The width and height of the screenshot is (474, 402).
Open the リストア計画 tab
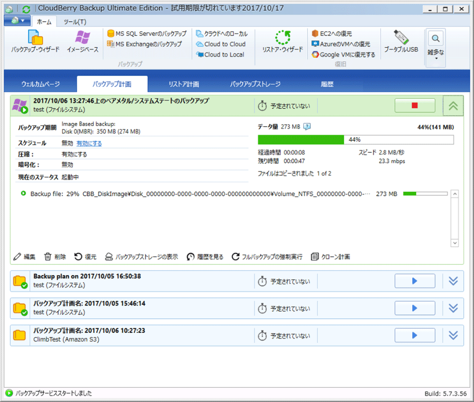(x=184, y=84)
